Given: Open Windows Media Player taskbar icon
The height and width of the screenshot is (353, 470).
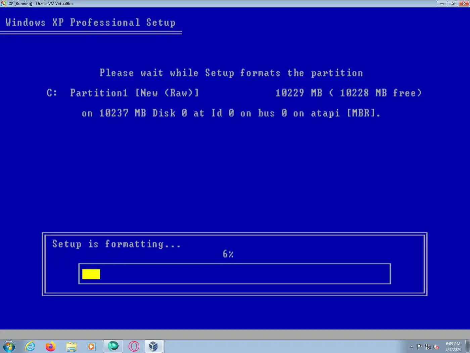Looking at the screenshot, I should click(92, 346).
